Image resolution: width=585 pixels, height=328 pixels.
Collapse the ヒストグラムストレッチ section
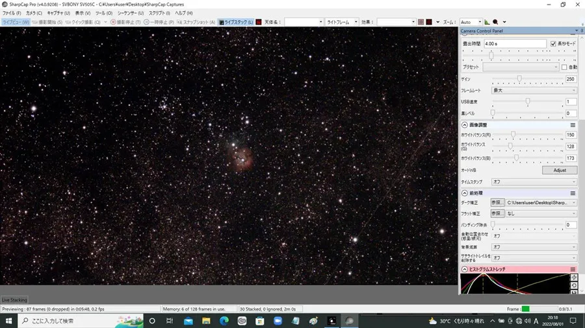465,269
